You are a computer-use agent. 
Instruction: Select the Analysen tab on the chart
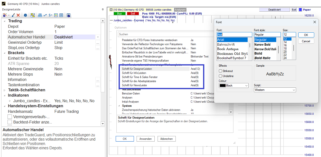click(180, 10)
